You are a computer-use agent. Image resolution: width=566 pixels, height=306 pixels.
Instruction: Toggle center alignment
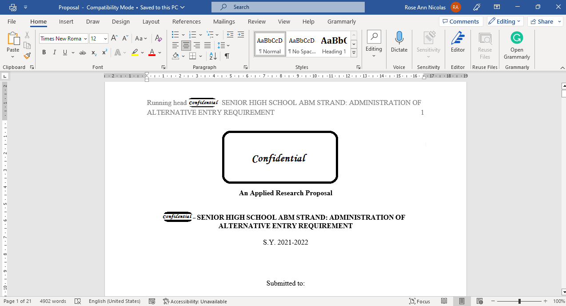coord(186,45)
